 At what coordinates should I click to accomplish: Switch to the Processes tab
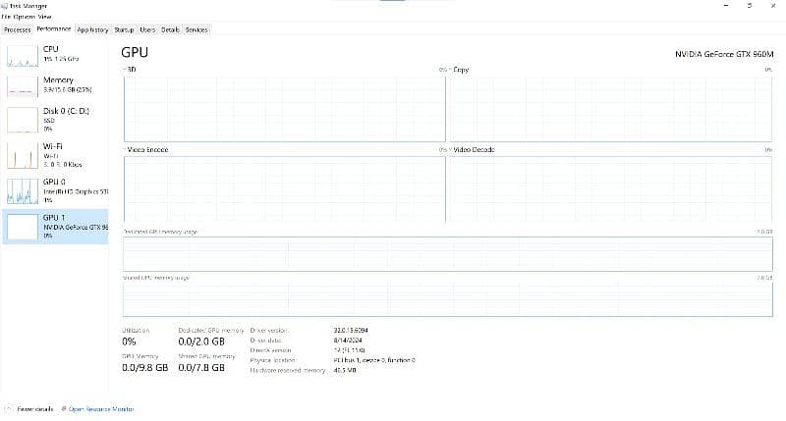[x=18, y=29]
